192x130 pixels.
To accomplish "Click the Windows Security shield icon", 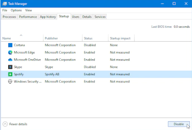I will (10, 81).
